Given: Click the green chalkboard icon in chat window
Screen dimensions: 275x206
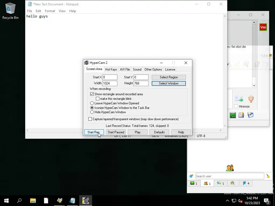Looking at the screenshot, I should 233,115.
